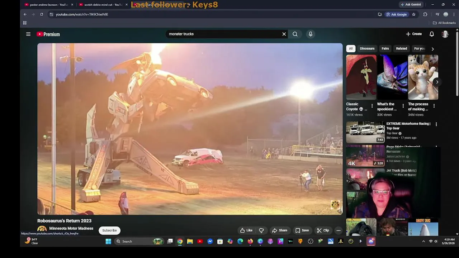Open options for The process of making short
Screen dimensions: 459x258
pyautogui.click(x=434, y=106)
